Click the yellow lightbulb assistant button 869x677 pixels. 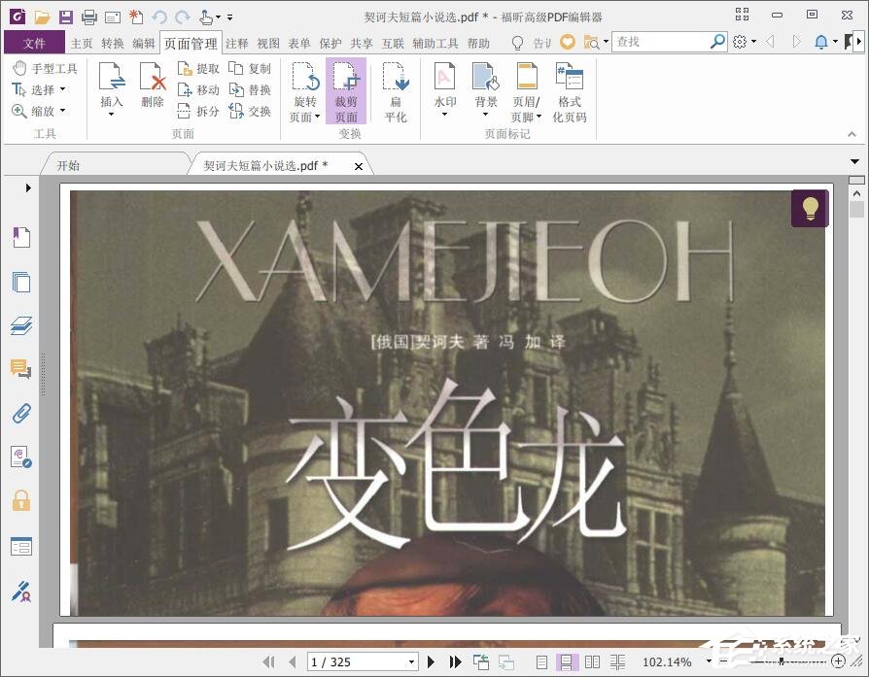click(810, 208)
